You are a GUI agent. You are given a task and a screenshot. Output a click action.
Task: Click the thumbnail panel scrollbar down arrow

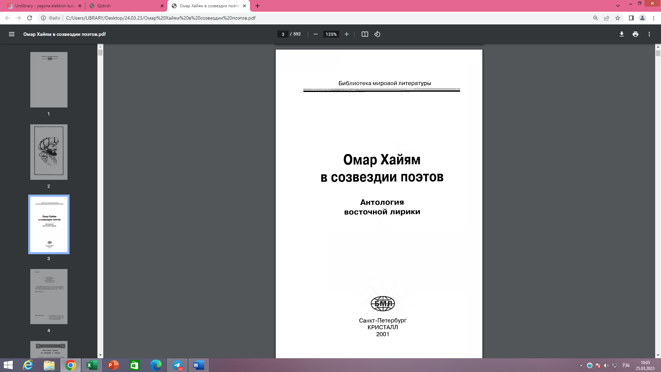[100, 355]
